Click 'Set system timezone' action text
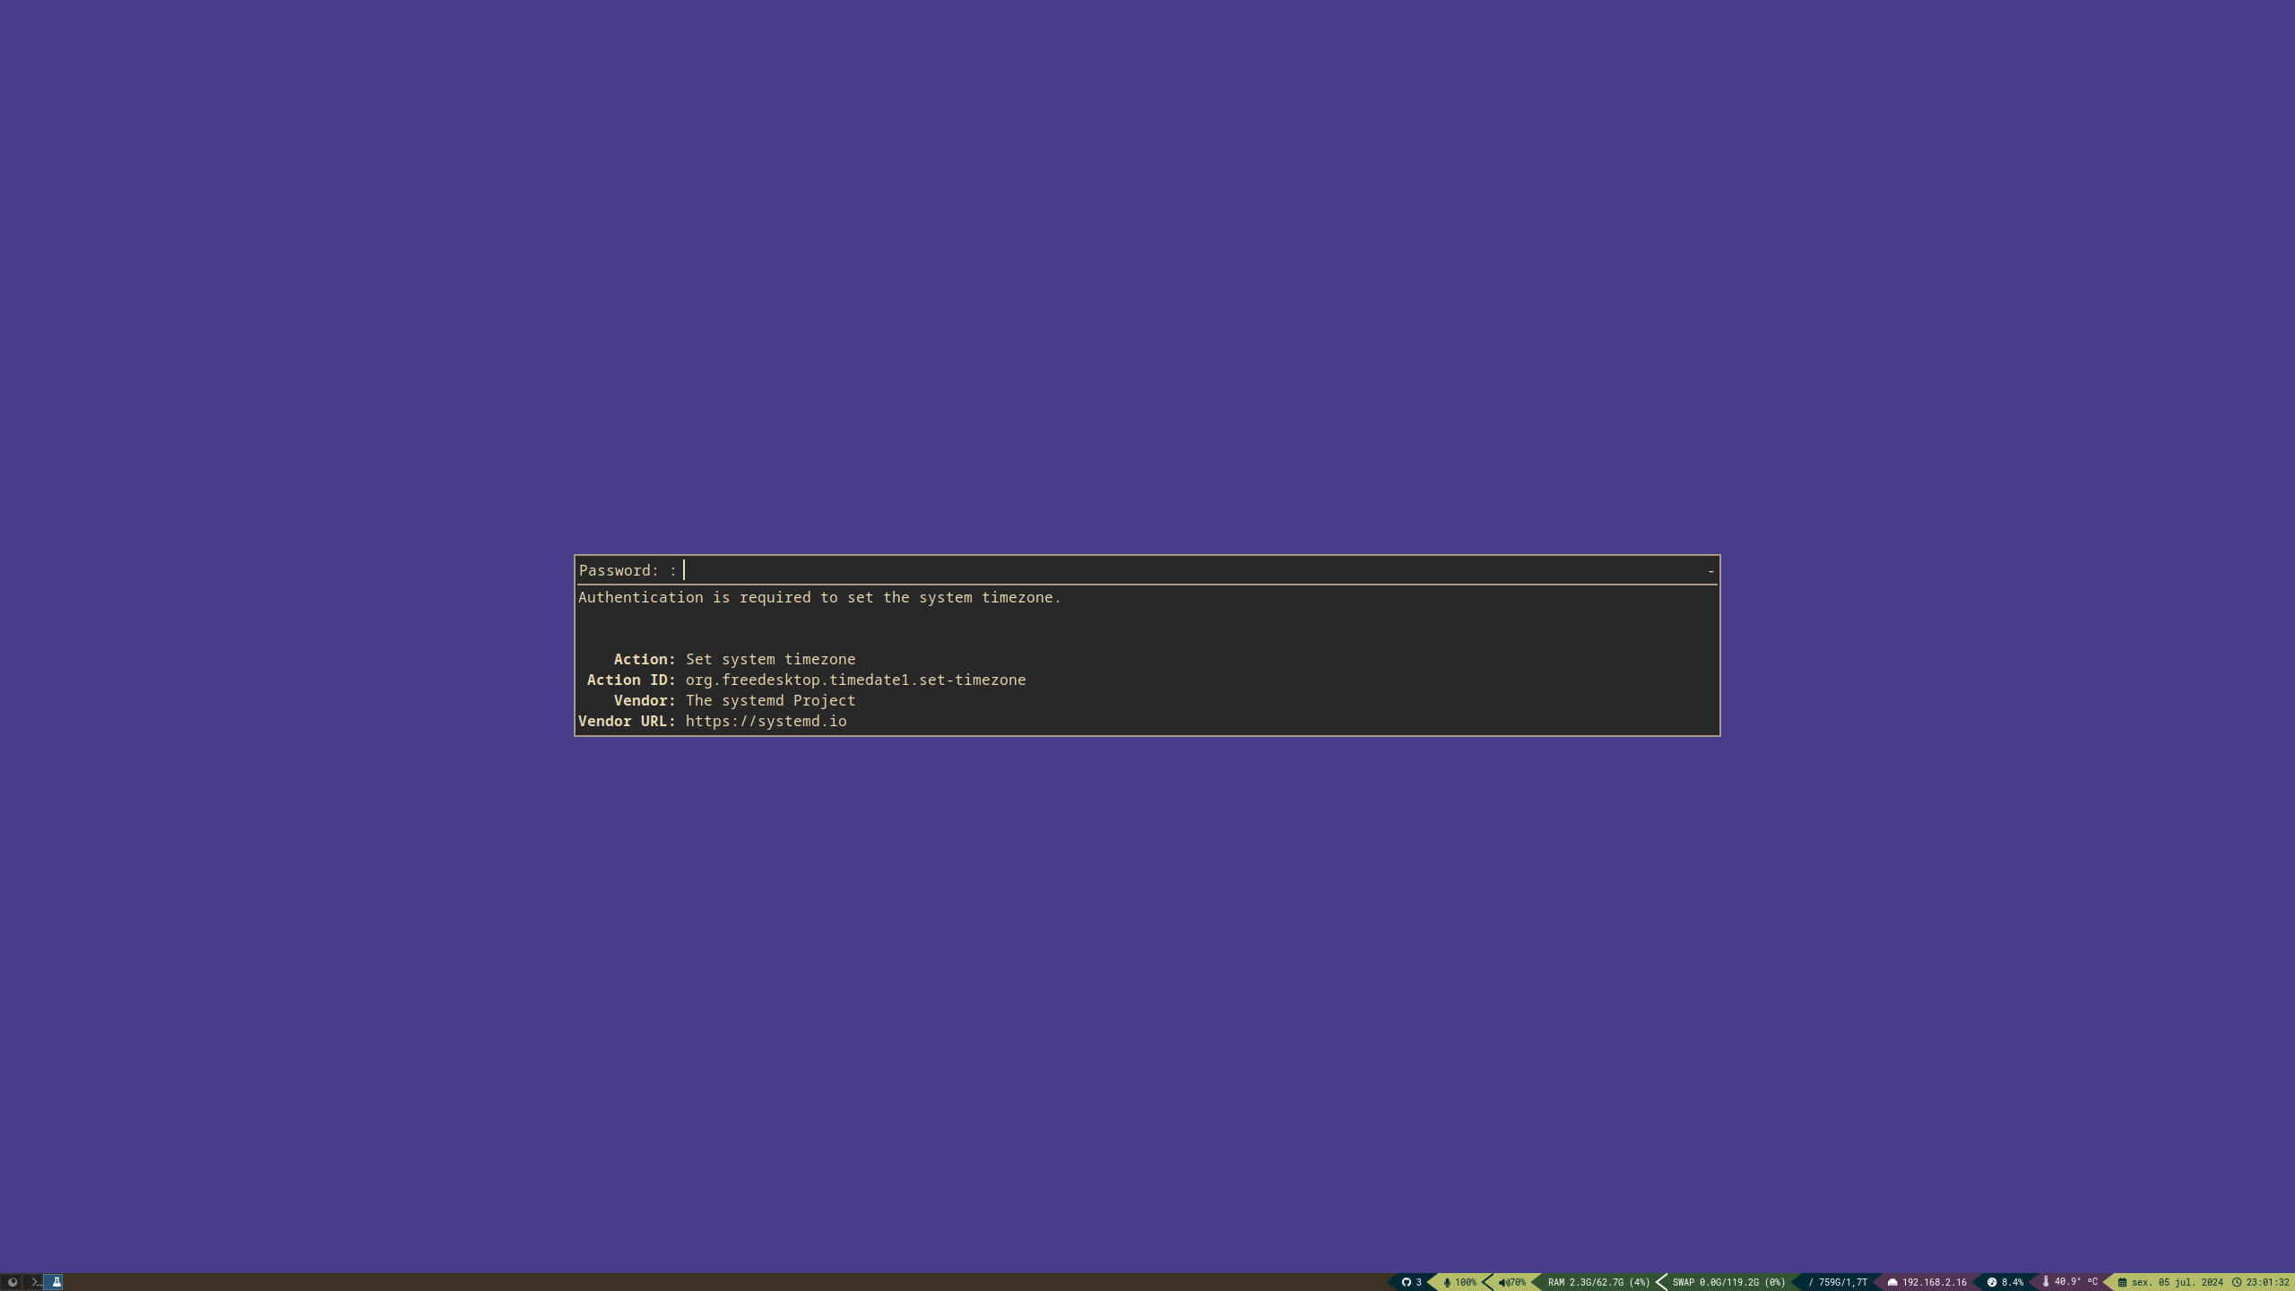Screen dimensions: 2295x1291 point(770,660)
